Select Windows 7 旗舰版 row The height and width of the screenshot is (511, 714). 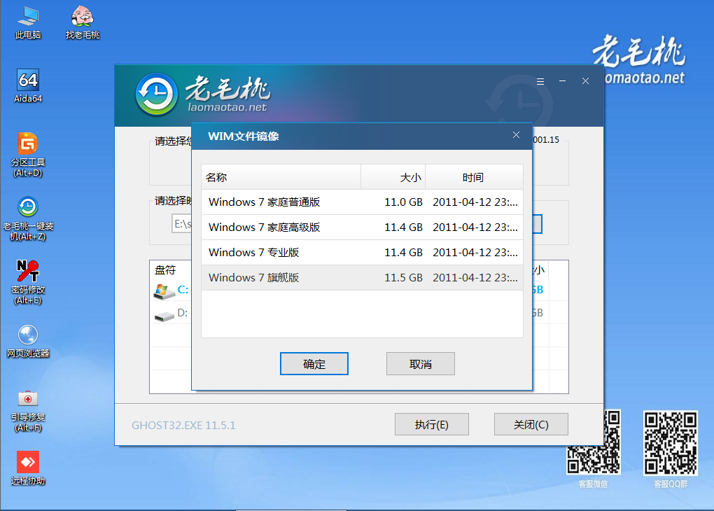[x=362, y=278]
